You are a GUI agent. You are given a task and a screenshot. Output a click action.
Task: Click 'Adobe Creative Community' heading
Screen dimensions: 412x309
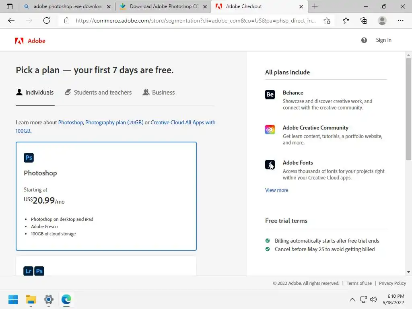point(315,128)
